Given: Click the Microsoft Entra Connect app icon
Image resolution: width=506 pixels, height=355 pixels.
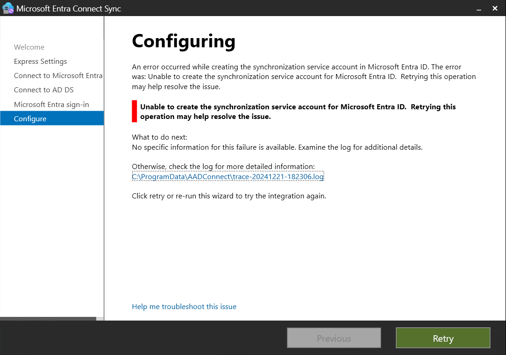Looking at the screenshot, I should click(x=8, y=8).
